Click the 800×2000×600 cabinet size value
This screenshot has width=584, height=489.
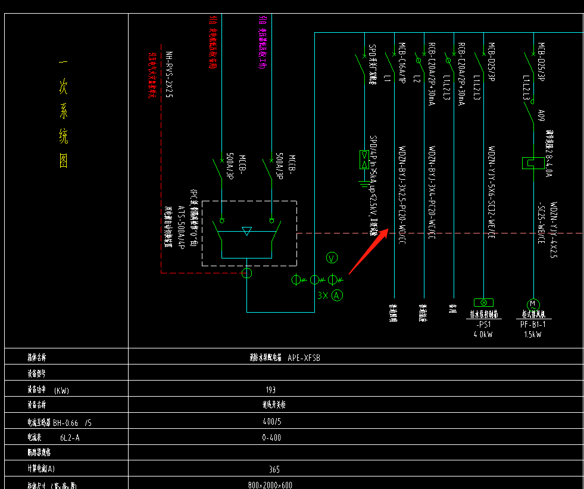tap(270, 485)
